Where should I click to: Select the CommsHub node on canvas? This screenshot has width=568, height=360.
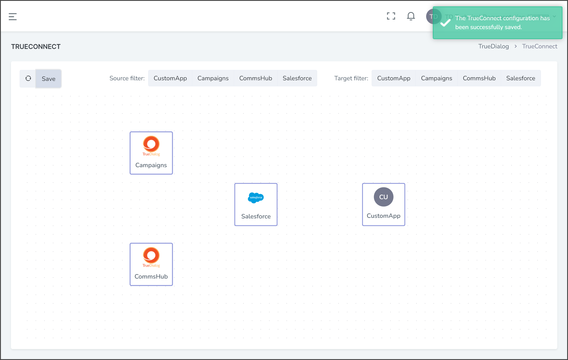click(x=151, y=264)
